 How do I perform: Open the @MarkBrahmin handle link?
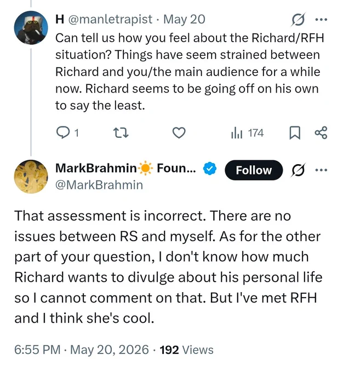(99, 185)
